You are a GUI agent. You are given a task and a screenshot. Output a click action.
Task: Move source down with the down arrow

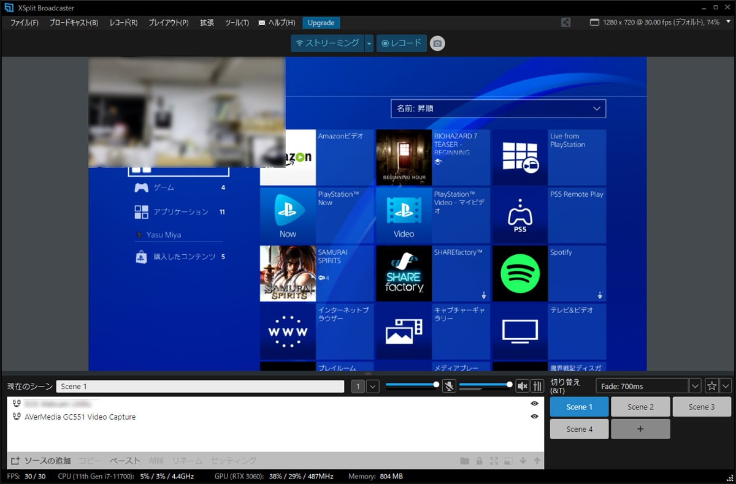(x=523, y=461)
